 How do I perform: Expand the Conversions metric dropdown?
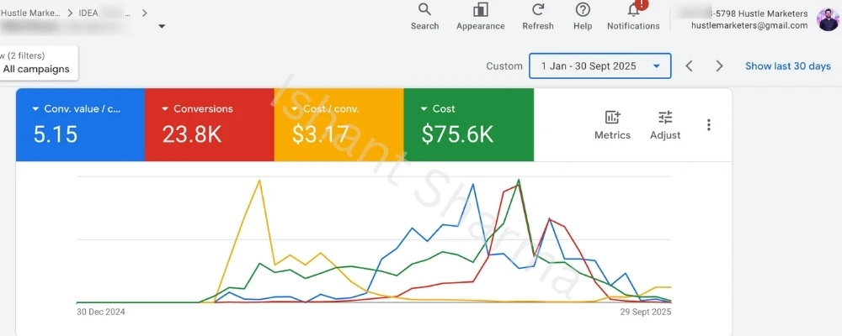[164, 109]
